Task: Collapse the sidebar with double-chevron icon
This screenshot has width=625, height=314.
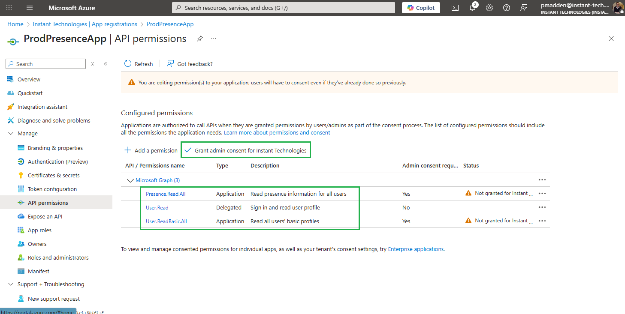Action: [106, 64]
